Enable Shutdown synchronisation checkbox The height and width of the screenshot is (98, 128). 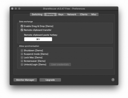[x=22, y=51]
